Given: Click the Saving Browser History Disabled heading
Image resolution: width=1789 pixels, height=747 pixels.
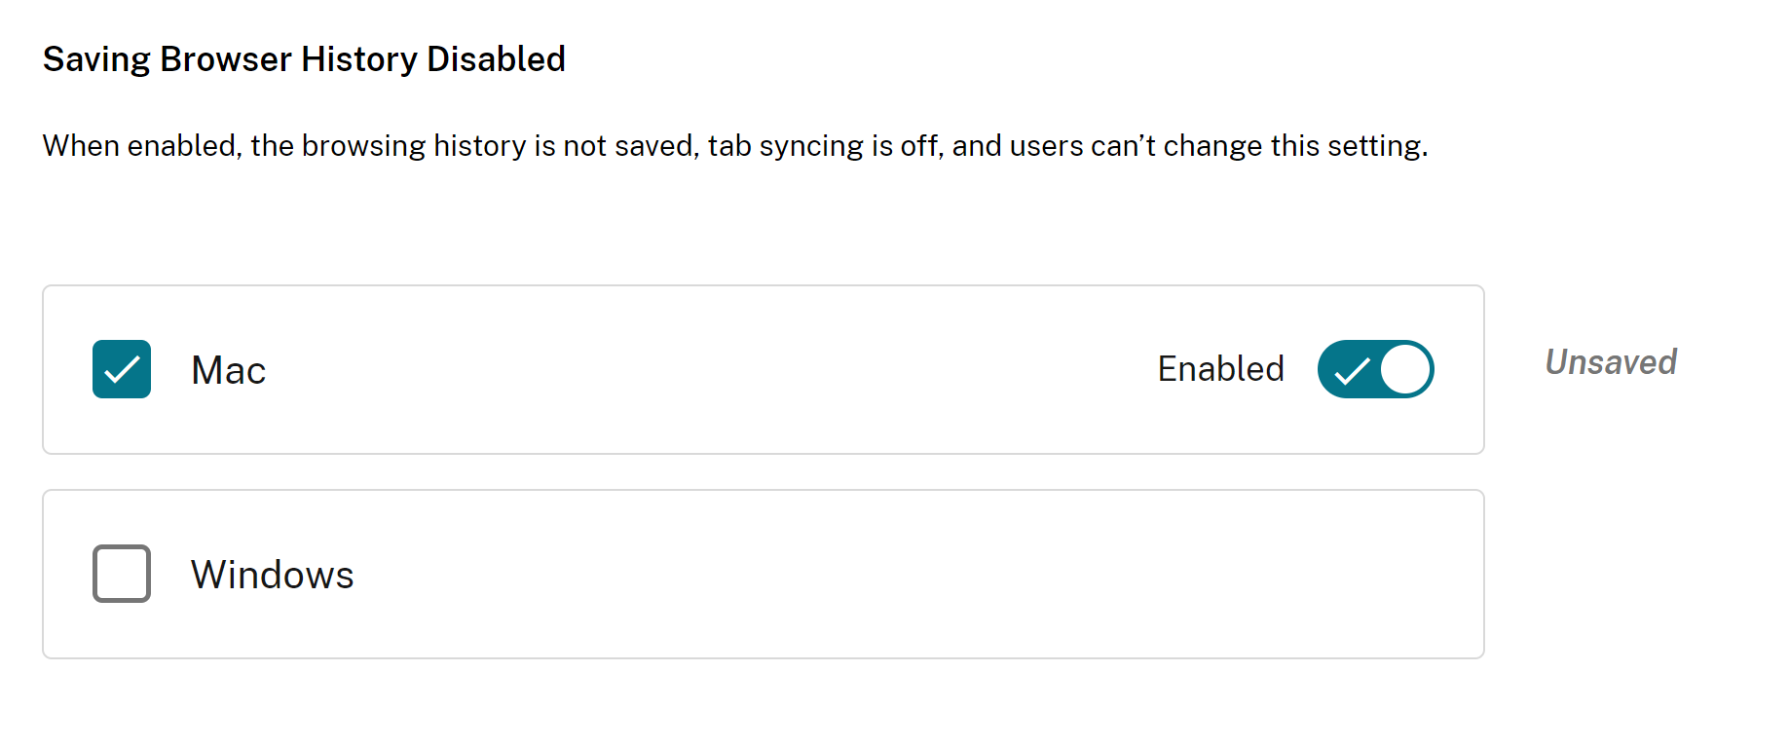Looking at the screenshot, I should pyautogui.click(x=304, y=59).
